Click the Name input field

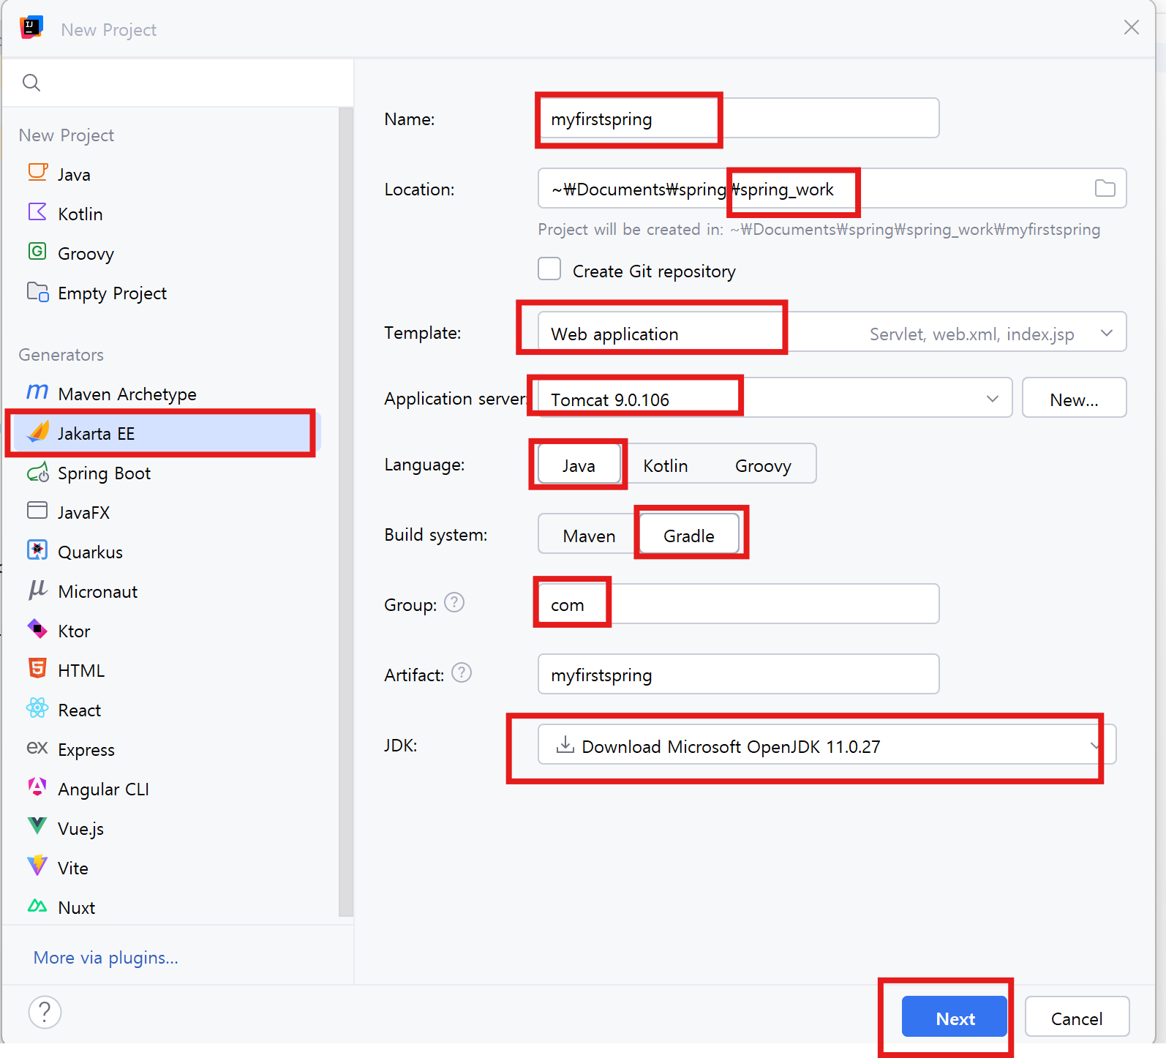pyautogui.click(x=739, y=118)
